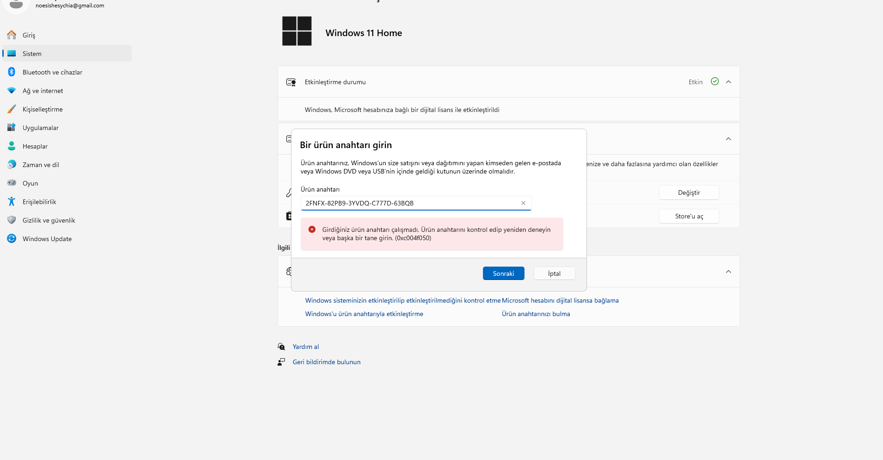883x460 pixels.
Task: Open the Zaman ve dil globe icon
Action: point(12,165)
